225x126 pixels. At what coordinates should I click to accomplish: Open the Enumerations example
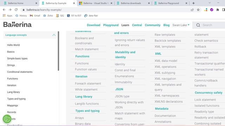(124, 76)
